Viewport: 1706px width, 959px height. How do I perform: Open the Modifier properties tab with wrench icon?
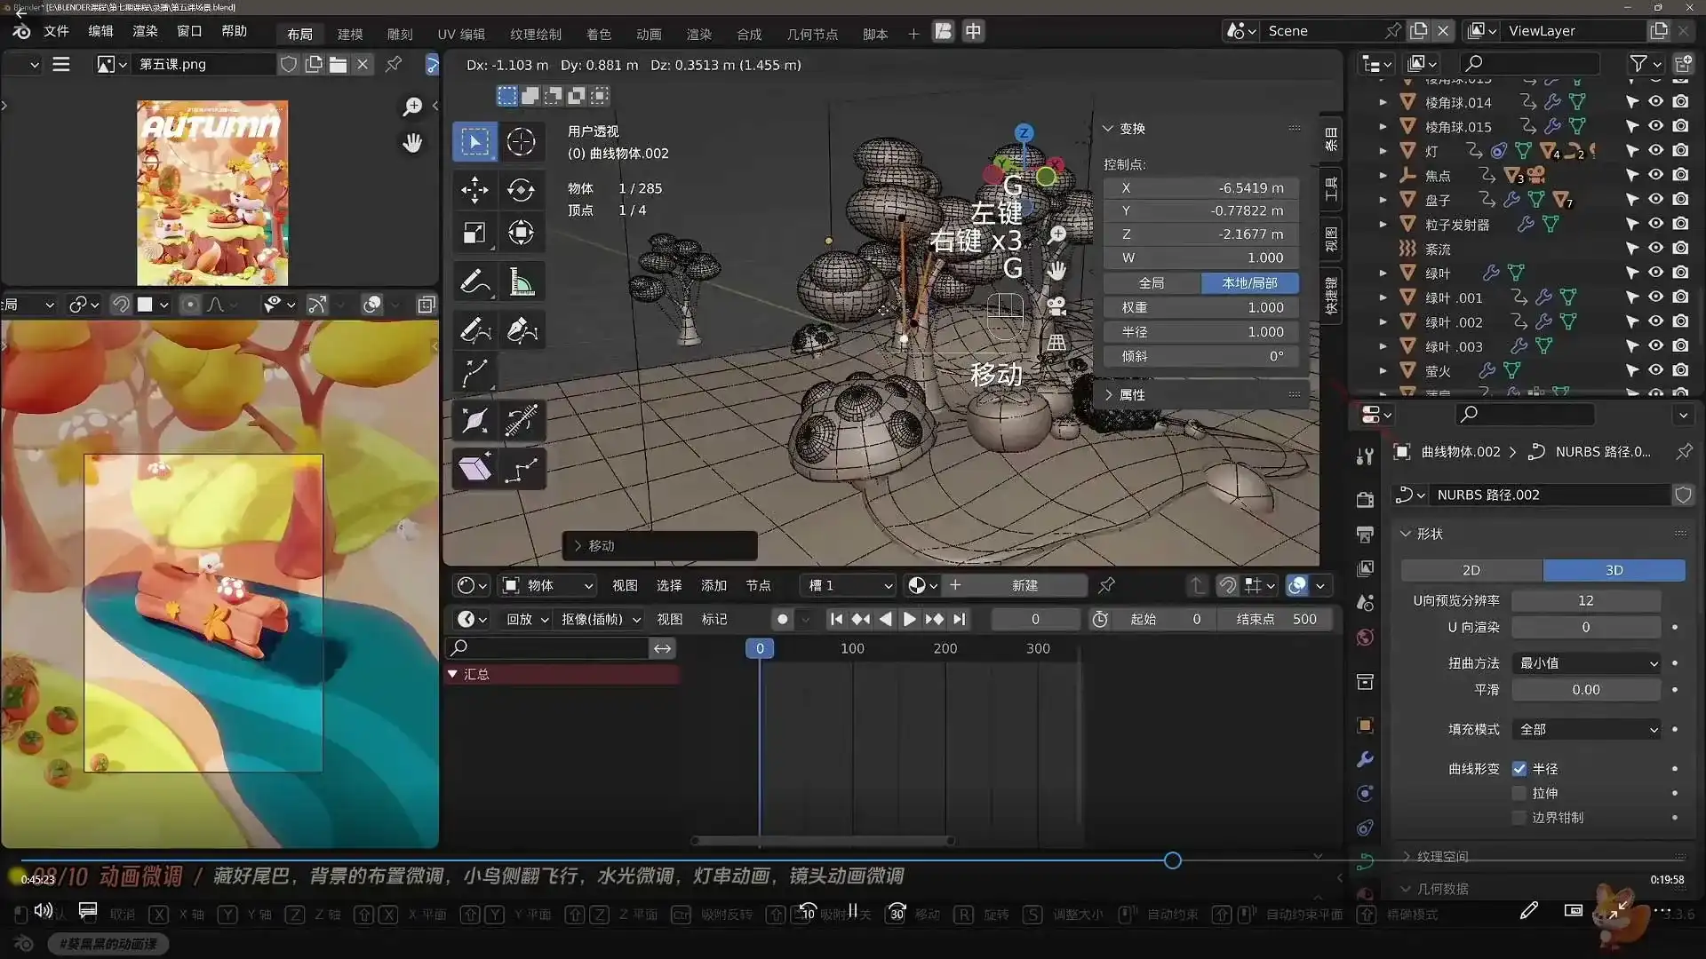coord(1365,759)
